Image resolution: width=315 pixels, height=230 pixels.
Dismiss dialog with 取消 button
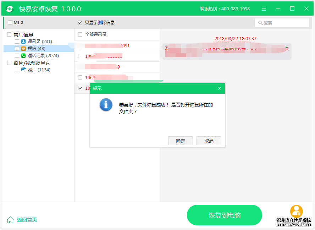pyautogui.click(x=209, y=141)
